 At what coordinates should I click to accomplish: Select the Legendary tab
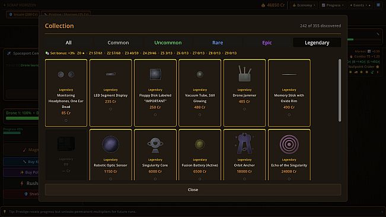[317, 43]
